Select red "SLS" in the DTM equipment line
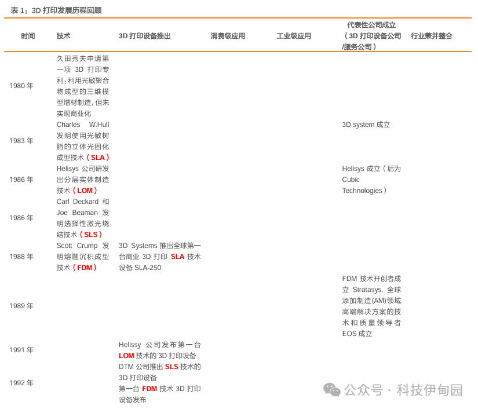The width and height of the screenshot is (478, 409). click(x=172, y=367)
